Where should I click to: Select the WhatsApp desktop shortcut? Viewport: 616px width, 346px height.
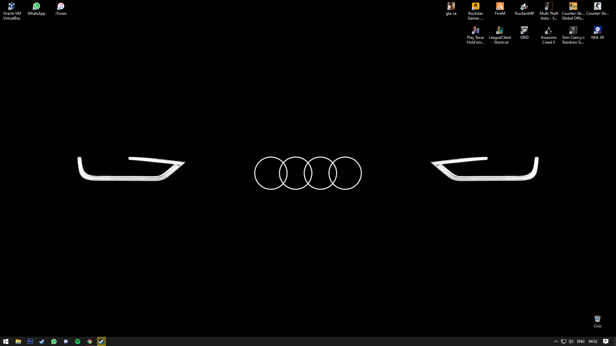pyautogui.click(x=36, y=9)
